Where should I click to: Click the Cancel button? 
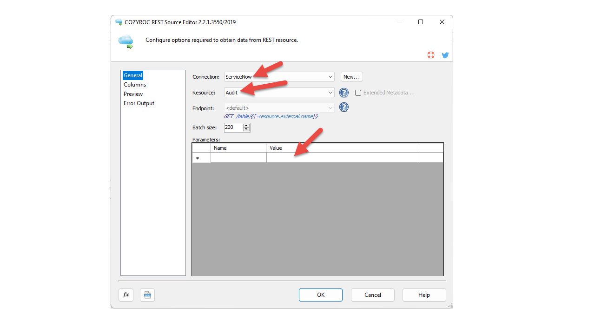(373, 295)
